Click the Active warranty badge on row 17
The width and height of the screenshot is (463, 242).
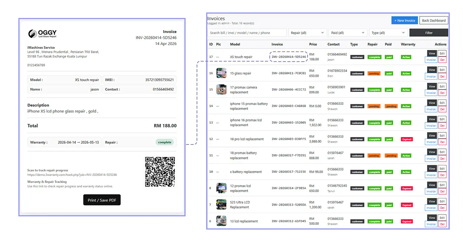coord(405,57)
